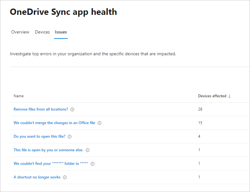Viewport: 250px width, 192px height.
Task: Click info icon beside This file is open
Action: click(x=88, y=150)
